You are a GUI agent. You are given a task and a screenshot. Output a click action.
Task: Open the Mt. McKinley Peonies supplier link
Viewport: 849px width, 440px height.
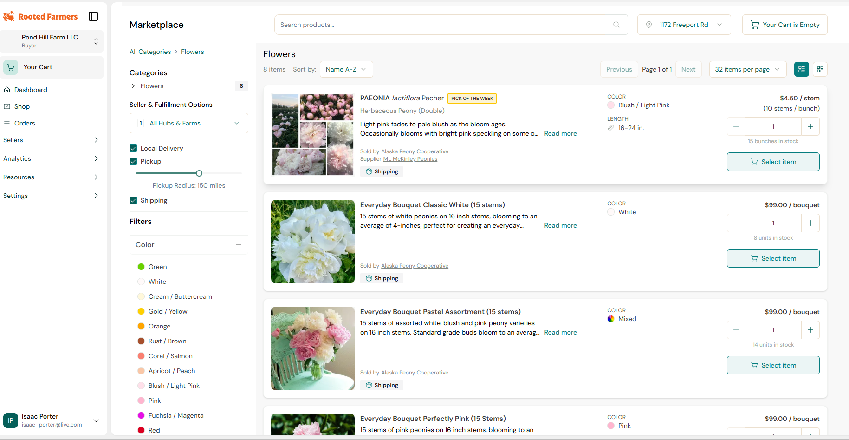(410, 159)
